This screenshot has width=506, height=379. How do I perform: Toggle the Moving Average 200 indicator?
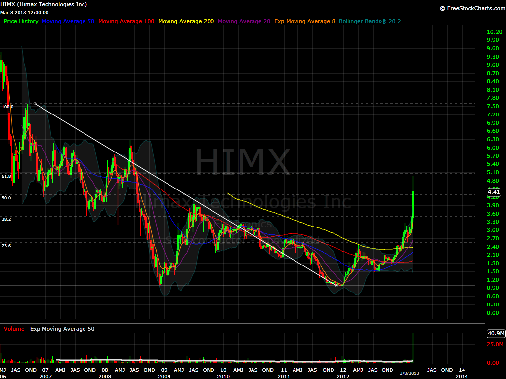click(x=186, y=21)
